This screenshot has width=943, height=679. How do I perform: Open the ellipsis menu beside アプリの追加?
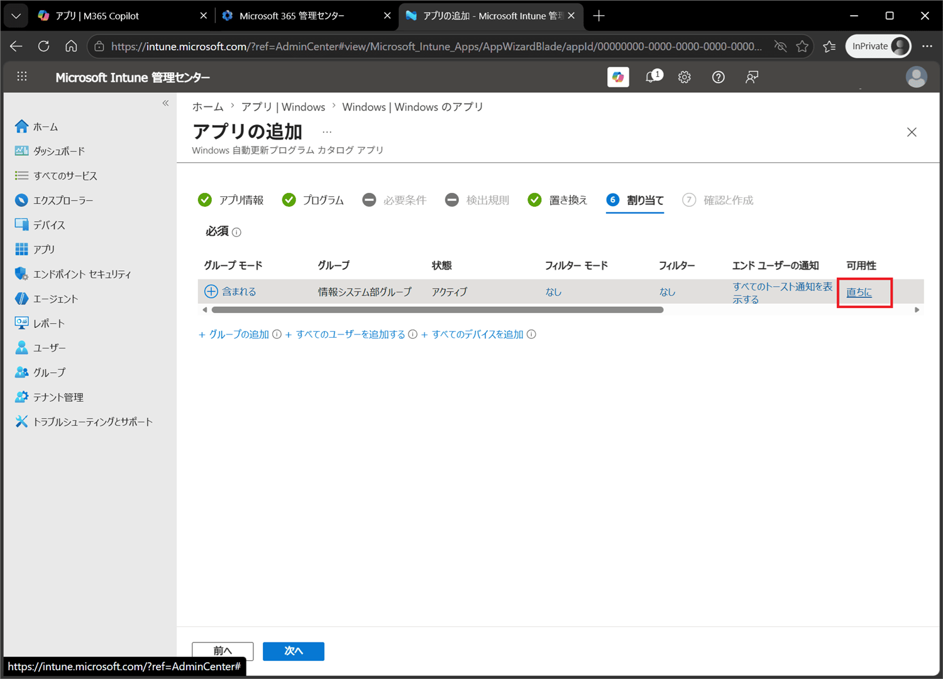click(327, 132)
